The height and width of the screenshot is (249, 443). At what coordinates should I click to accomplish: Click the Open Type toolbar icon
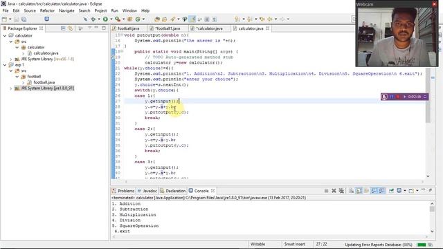click(x=157, y=19)
